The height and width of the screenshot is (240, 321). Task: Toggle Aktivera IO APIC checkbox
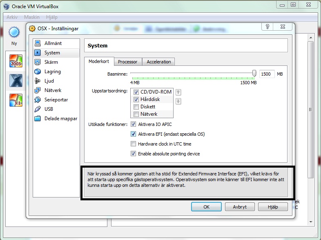tap(133, 124)
